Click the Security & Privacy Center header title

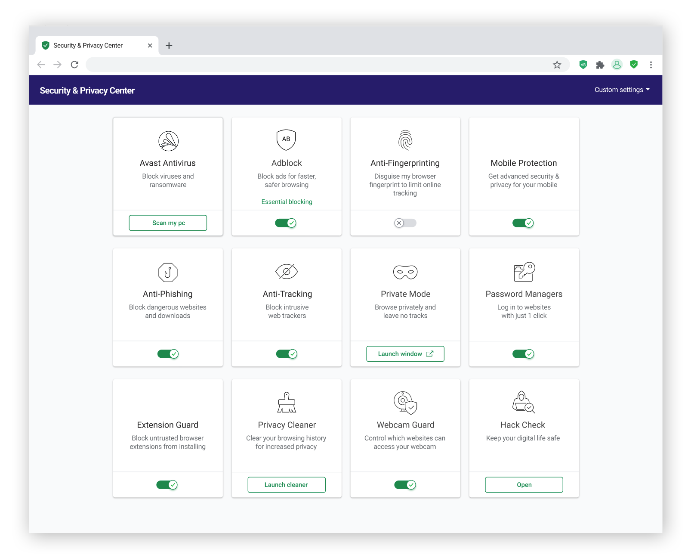[x=87, y=90]
